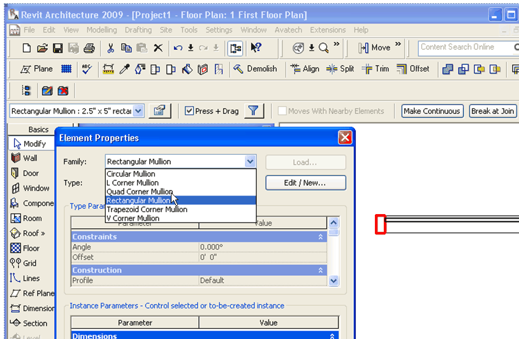Close the Element Properties dialog
The image size is (519, 339).
(x=345, y=137)
